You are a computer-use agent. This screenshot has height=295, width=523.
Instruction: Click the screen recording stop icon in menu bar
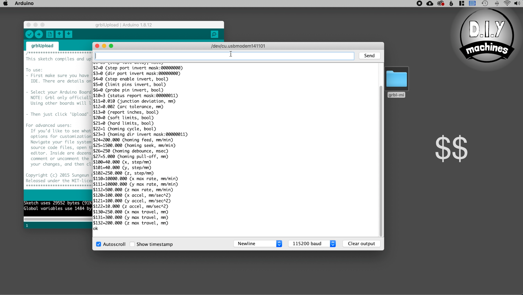(419, 3)
